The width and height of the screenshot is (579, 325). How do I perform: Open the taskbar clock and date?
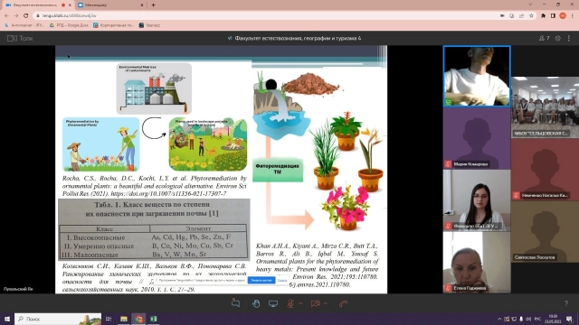tap(553, 319)
